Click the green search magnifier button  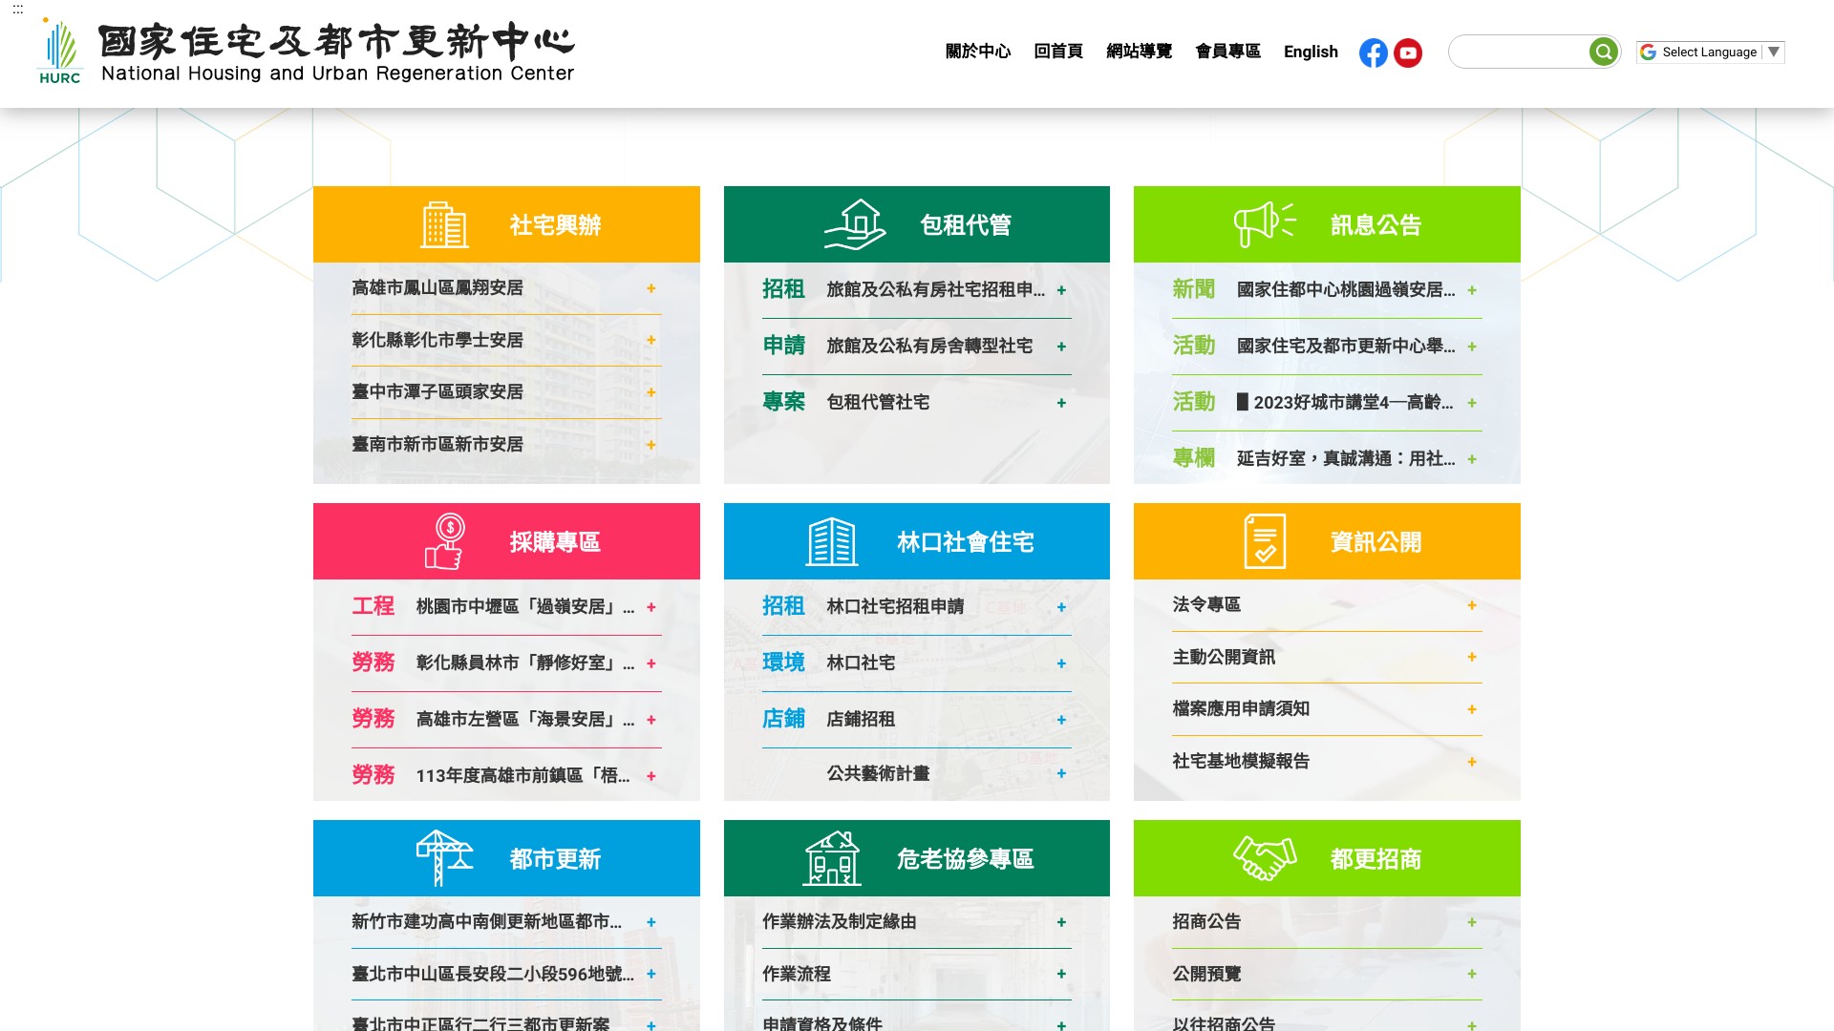pyautogui.click(x=1603, y=52)
